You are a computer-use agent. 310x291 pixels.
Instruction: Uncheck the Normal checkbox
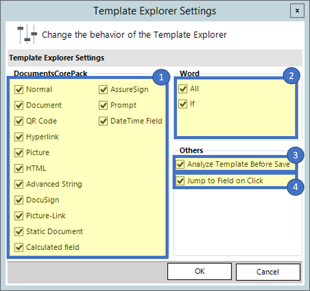tap(19, 90)
